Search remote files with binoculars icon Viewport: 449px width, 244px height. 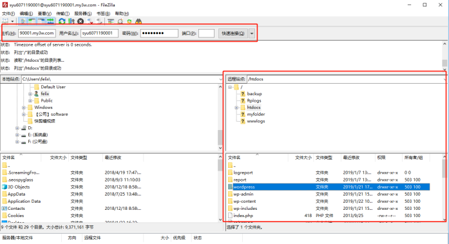139,21
